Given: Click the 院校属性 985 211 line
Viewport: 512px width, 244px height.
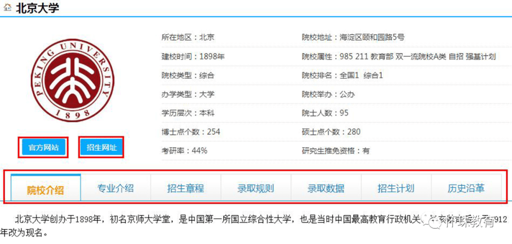Looking at the screenshot, I should click(399, 57).
